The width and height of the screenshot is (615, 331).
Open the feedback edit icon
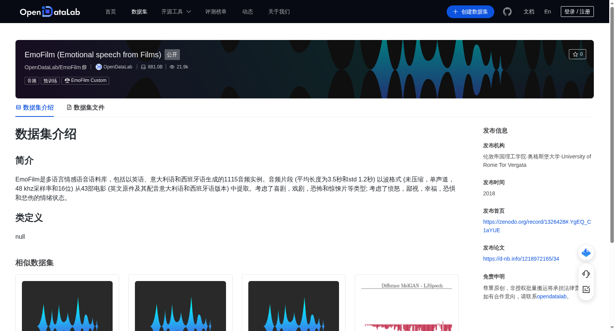pos(586,289)
